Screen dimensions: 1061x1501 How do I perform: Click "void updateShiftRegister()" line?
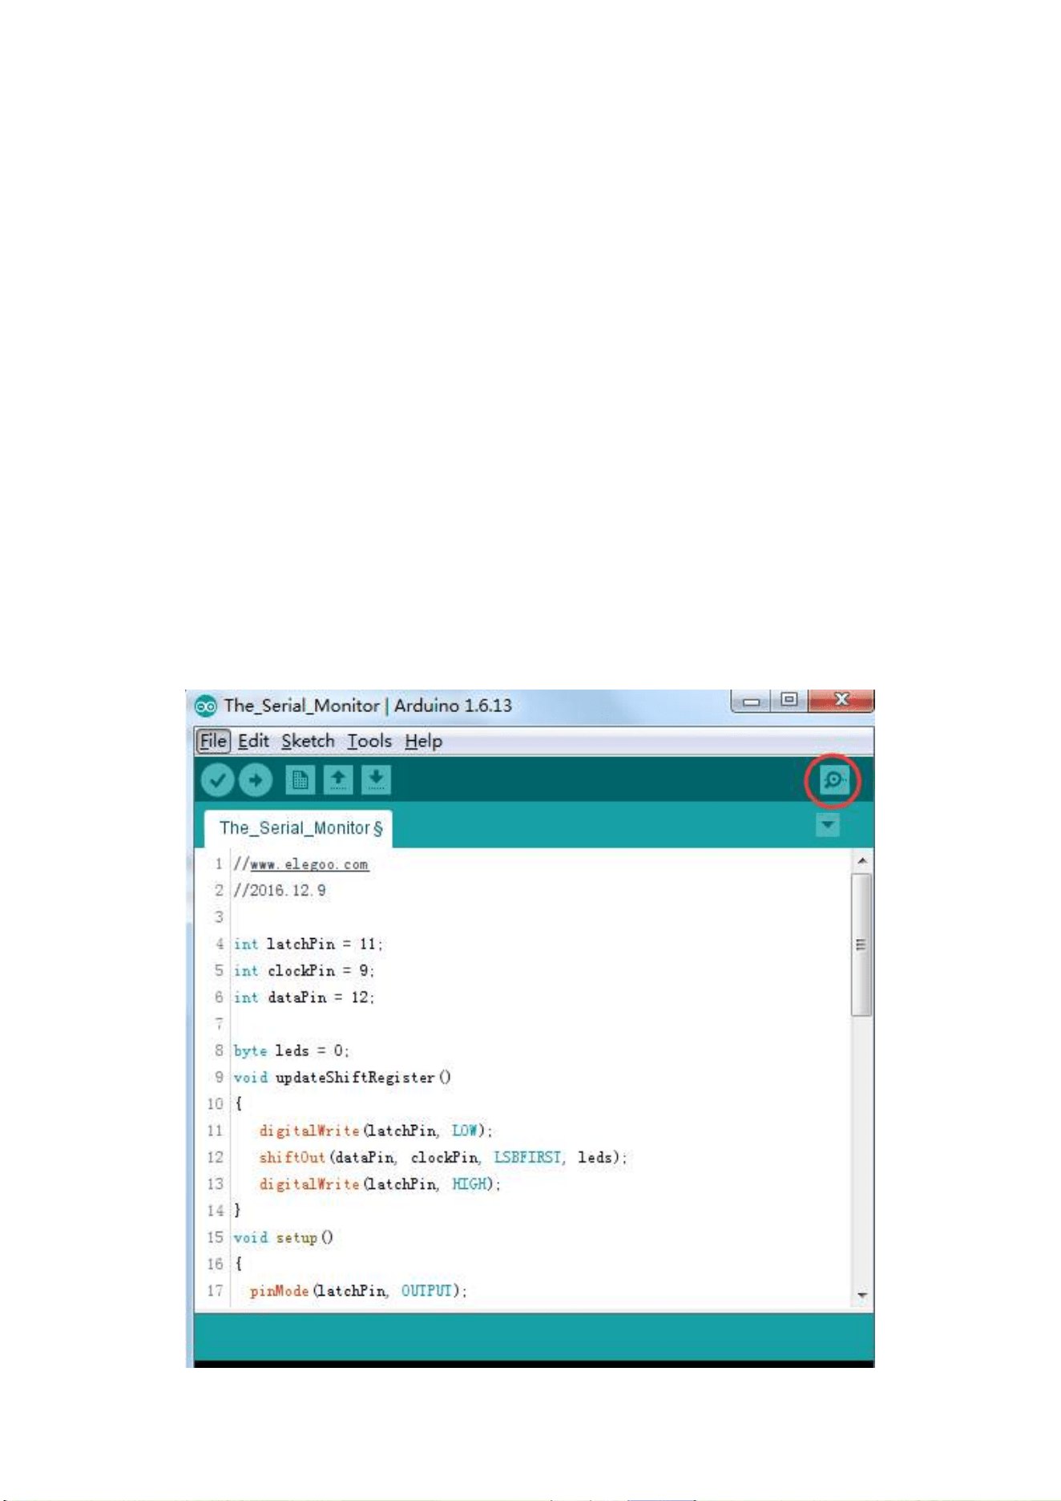click(342, 1077)
